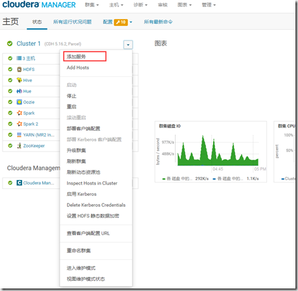Click green health check icon for Oozie row
Viewport: 298px width, 291px height.
click(x=10, y=102)
